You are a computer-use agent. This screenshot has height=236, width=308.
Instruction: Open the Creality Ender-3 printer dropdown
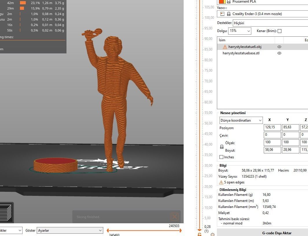(x=262, y=14)
